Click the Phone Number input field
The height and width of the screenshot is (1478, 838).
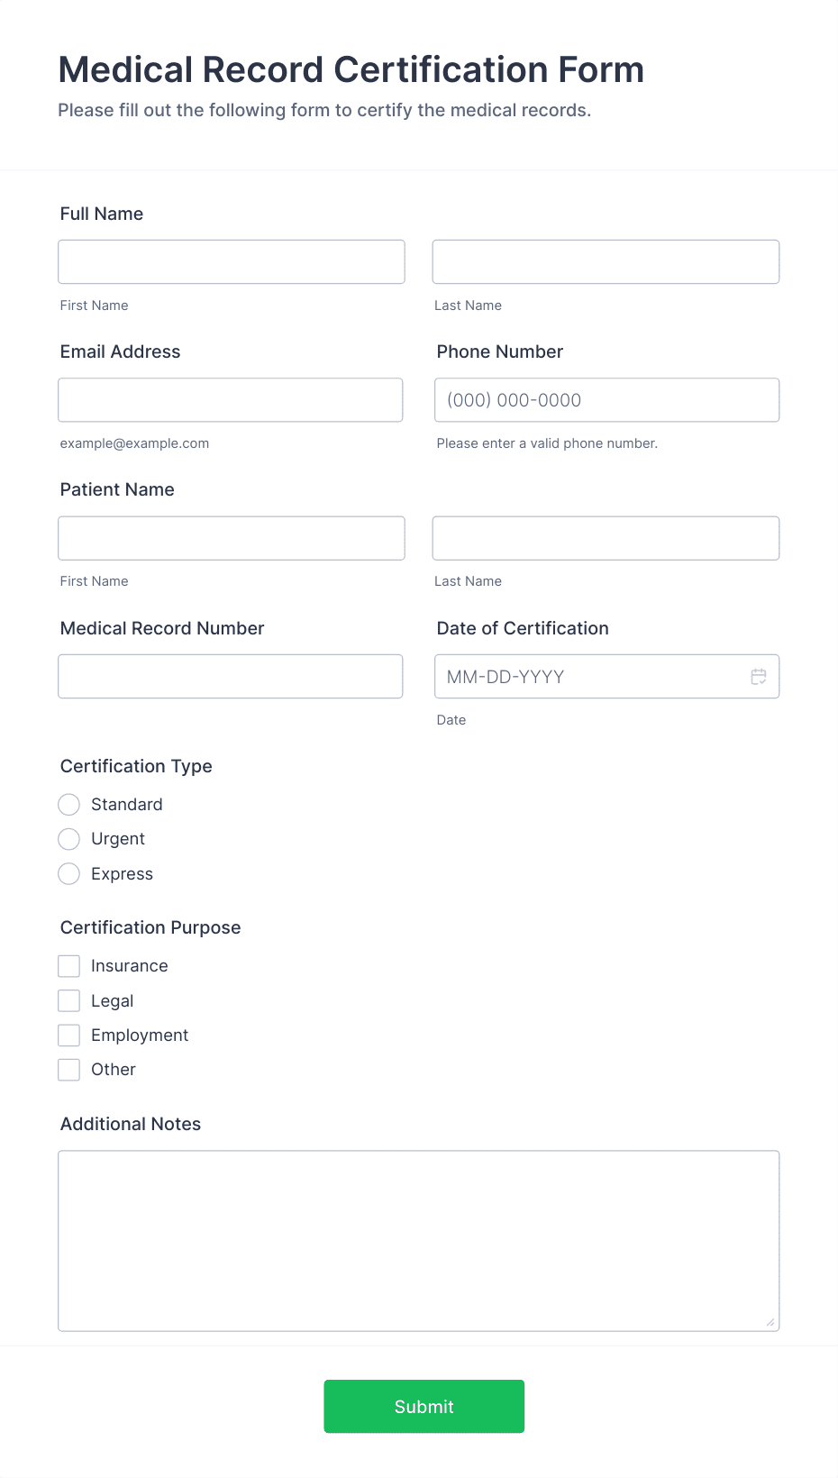[x=606, y=399]
